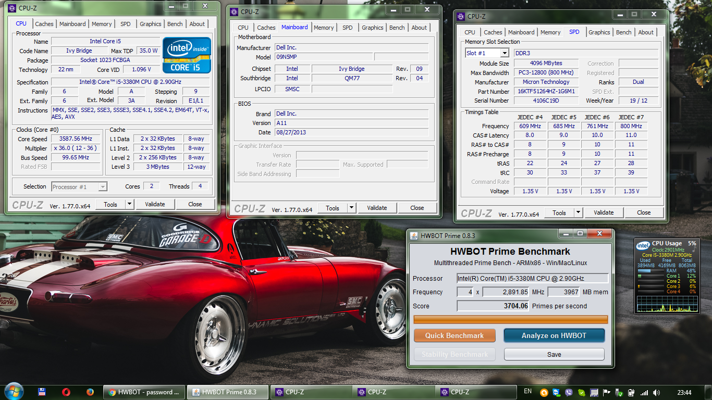Click the orange benchmark progress bar
The image size is (712, 400).
tap(511, 319)
